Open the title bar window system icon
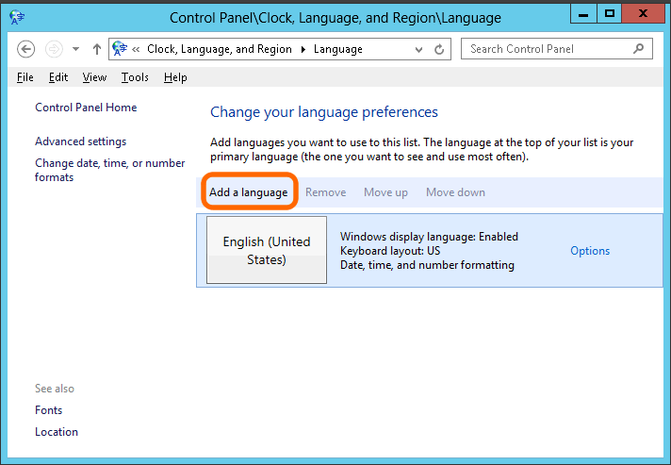Image resolution: width=671 pixels, height=465 pixels. coord(17,17)
